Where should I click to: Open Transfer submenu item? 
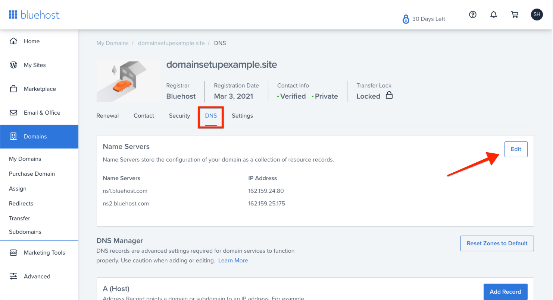(x=19, y=218)
